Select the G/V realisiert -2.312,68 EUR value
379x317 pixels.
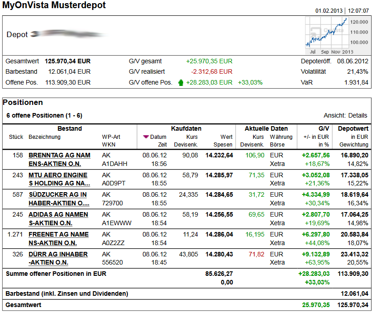(x=212, y=72)
